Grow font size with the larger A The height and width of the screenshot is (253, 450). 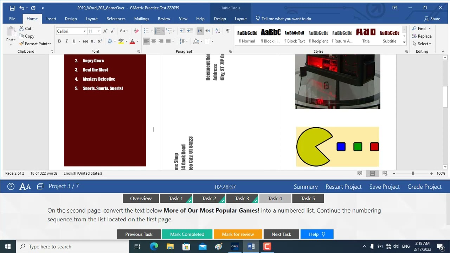105,31
